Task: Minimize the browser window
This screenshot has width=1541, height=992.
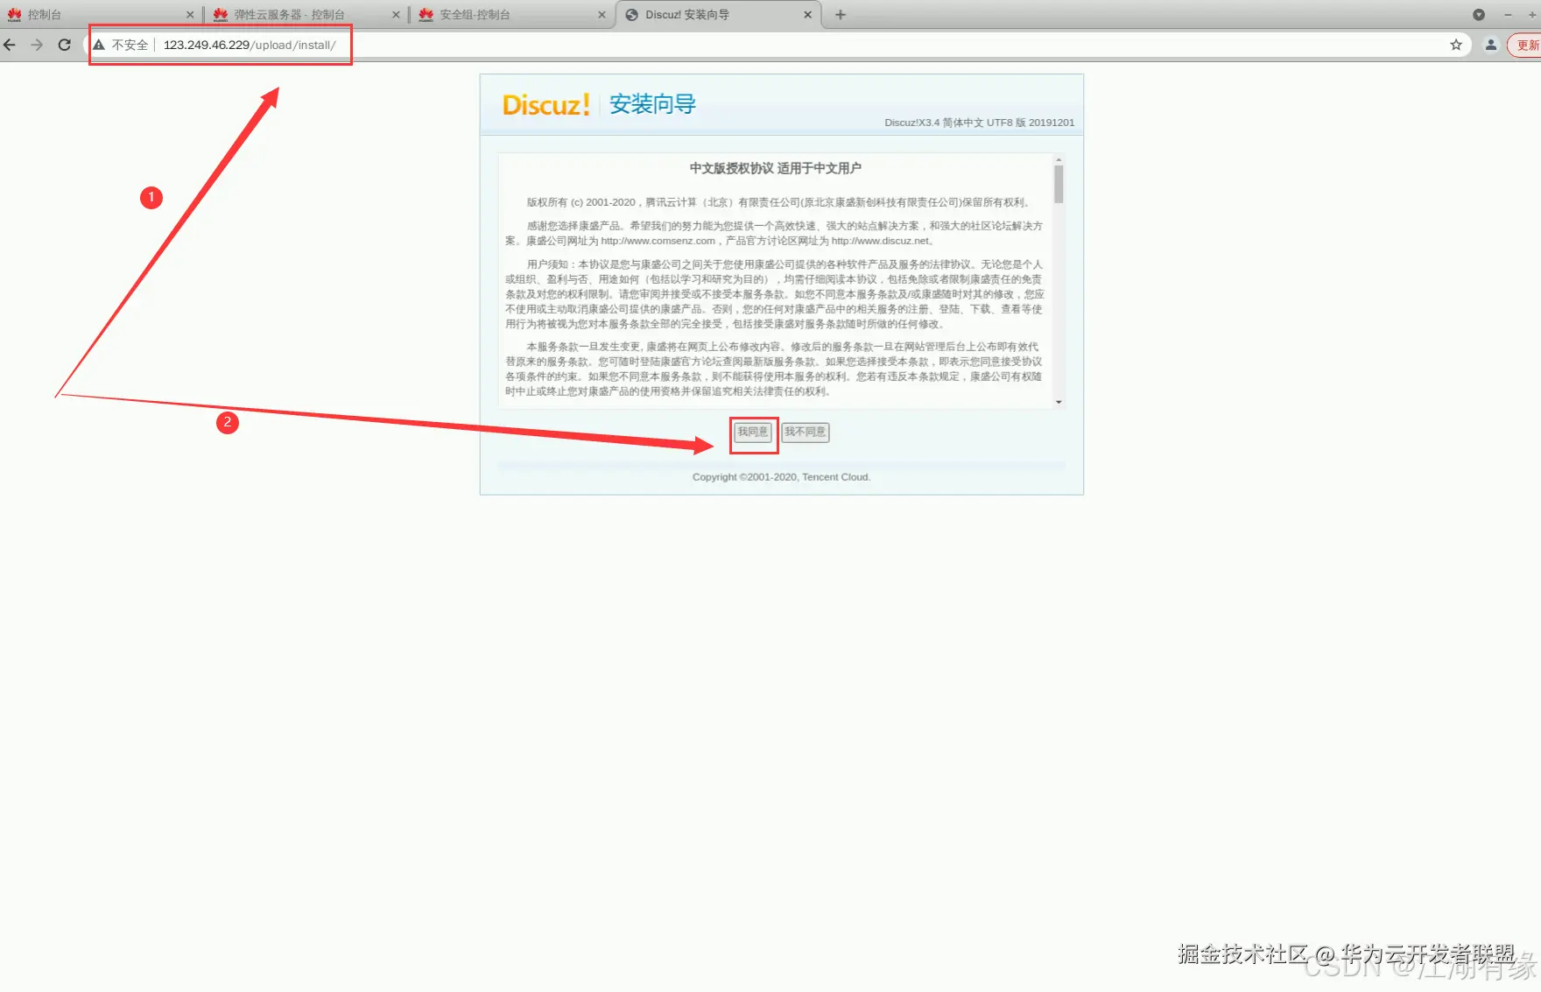Action: (1509, 15)
